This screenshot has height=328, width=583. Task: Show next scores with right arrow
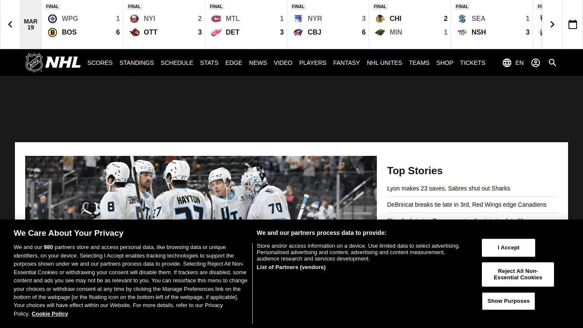point(552,24)
